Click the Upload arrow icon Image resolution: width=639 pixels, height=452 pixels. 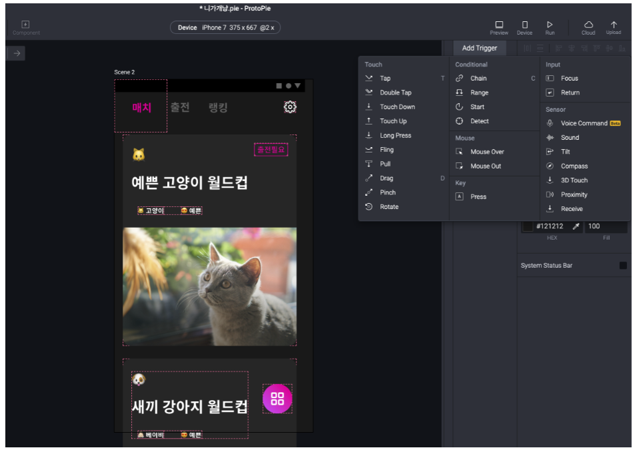pyautogui.click(x=614, y=27)
